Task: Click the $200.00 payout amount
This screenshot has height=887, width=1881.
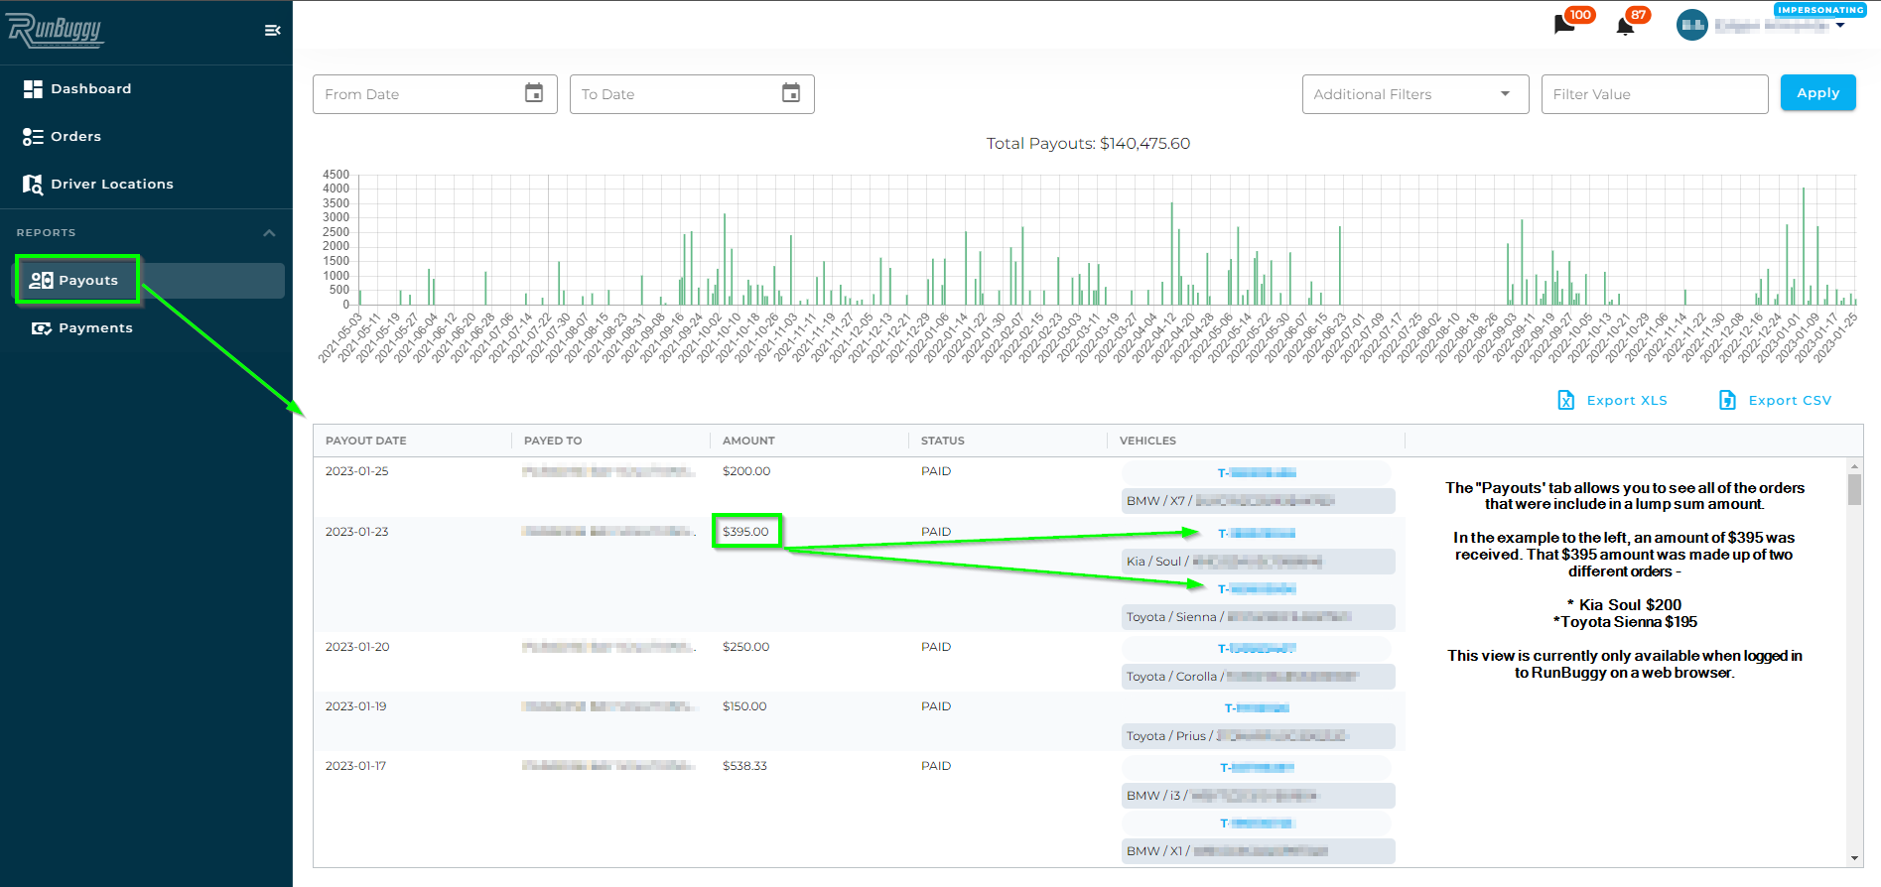Action: 746,471
